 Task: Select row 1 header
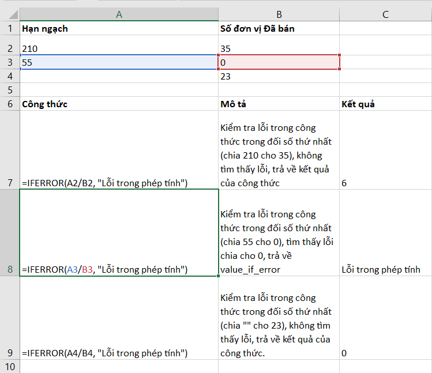pyautogui.click(x=10, y=28)
